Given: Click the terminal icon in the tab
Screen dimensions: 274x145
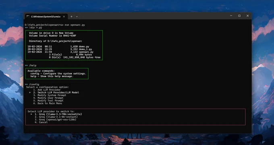Looking at the screenshot, I should (28, 17).
